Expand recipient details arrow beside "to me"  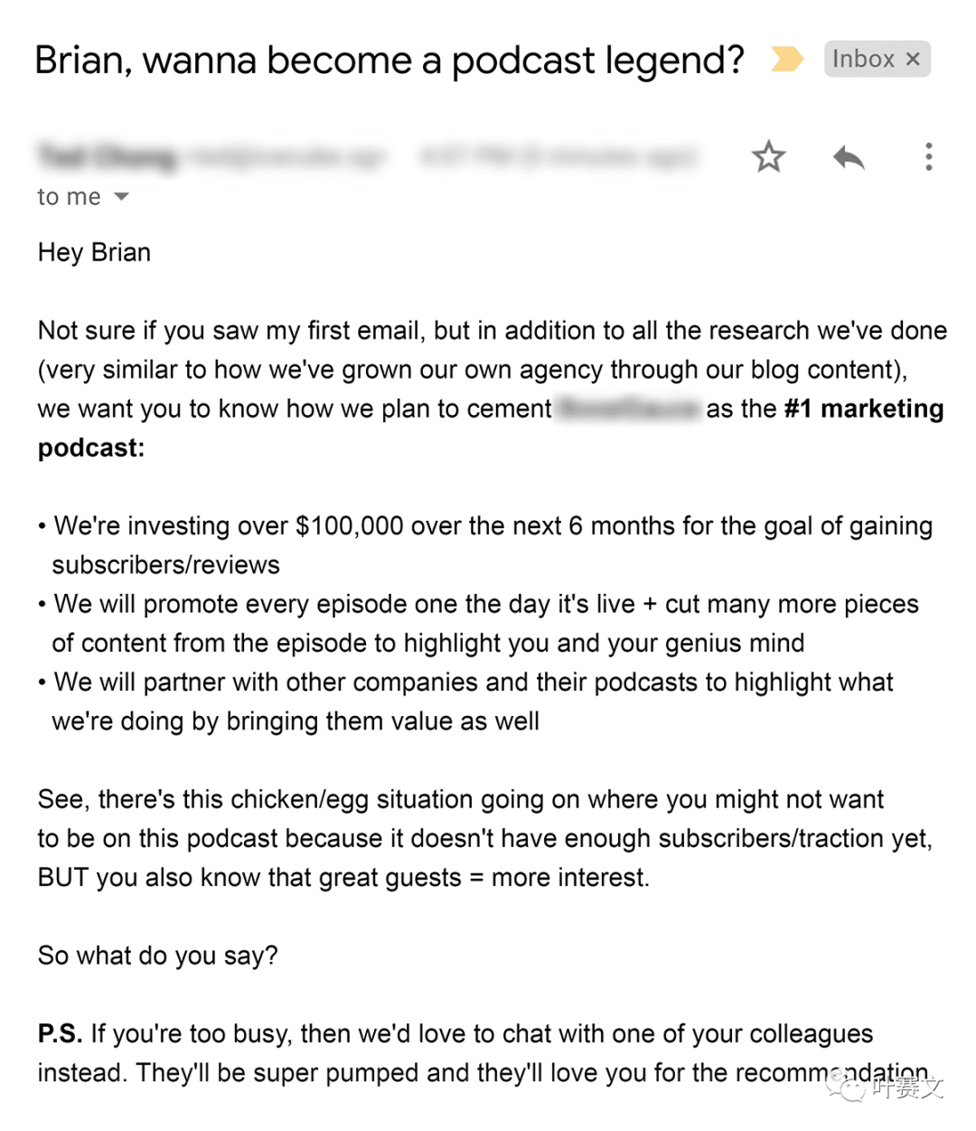pos(122,197)
